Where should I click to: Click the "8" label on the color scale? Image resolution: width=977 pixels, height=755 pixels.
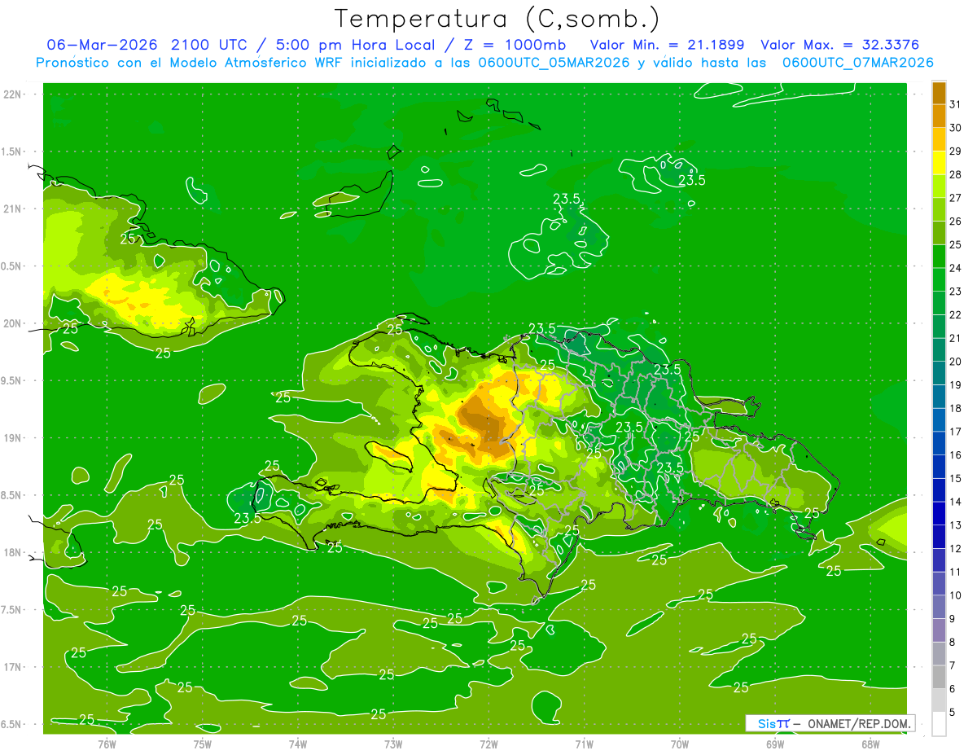(953, 642)
